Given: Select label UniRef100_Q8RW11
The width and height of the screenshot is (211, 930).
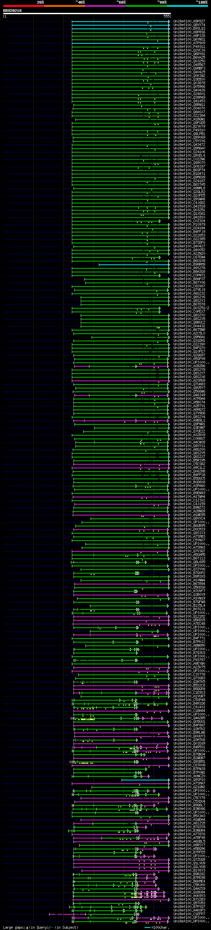Looking at the screenshot, I should 189,105.
